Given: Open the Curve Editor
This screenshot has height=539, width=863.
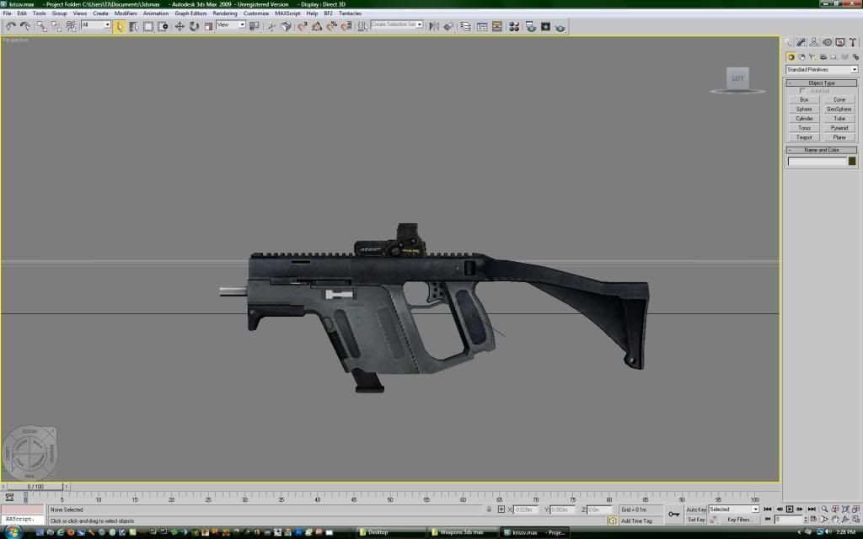Looking at the screenshot, I should (x=482, y=26).
